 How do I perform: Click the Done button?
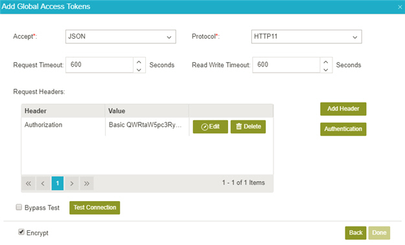[379, 233]
